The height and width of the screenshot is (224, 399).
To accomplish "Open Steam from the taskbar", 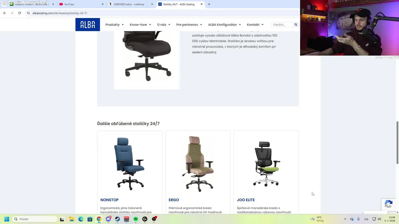I will [x=117, y=219].
